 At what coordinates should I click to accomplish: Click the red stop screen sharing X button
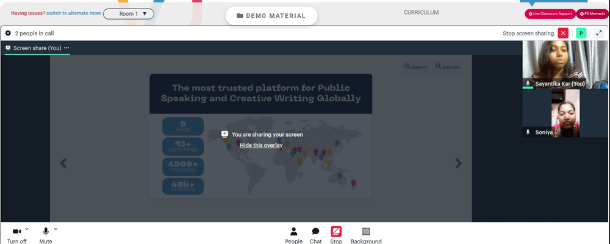563,33
